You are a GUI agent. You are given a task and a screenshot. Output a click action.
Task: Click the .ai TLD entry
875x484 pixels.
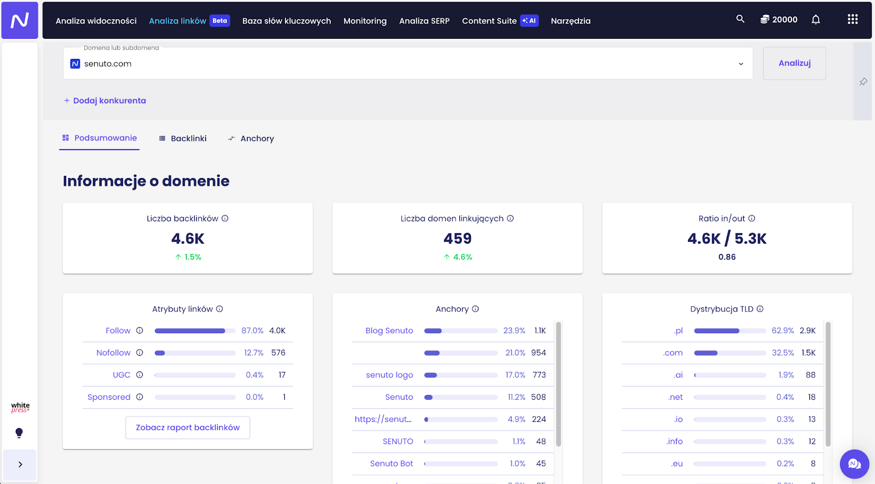pos(678,375)
